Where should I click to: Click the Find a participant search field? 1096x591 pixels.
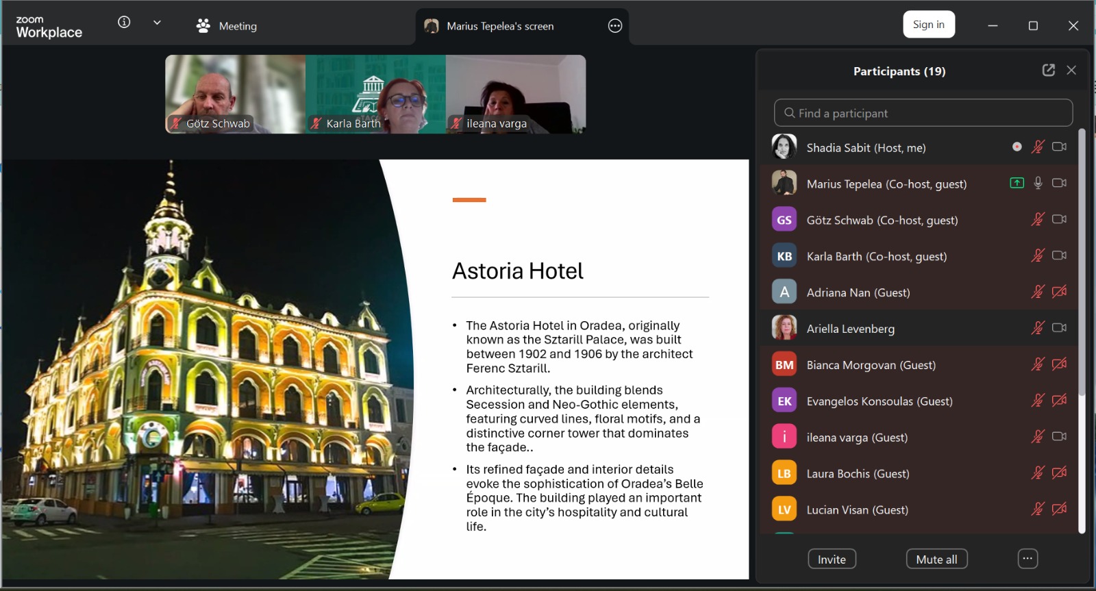click(x=923, y=113)
